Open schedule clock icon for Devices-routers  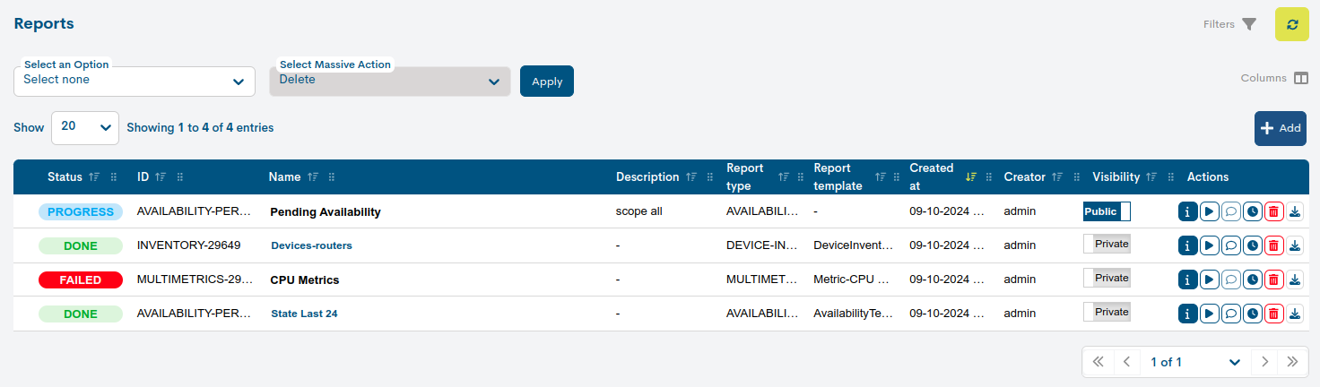click(x=1252, y=245)
